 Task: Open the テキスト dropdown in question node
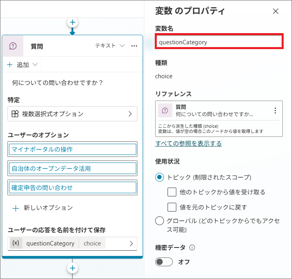tap(110, 46)
